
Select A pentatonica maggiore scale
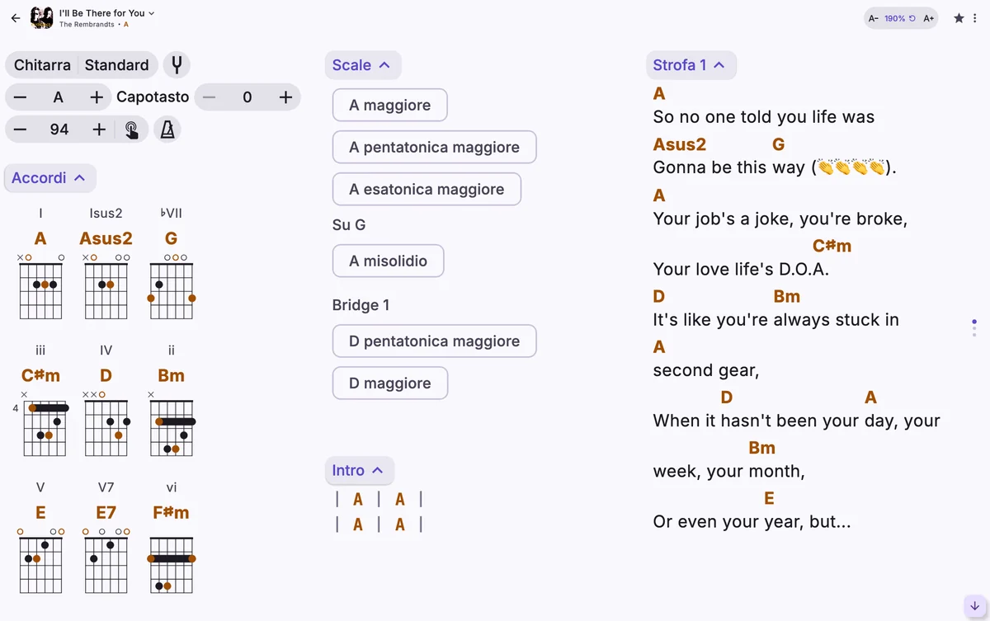click(435, 147)
